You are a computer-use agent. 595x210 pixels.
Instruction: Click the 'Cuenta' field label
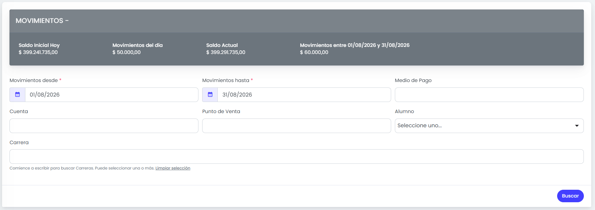tap(19, 111)
